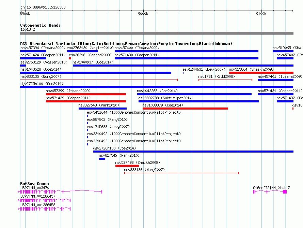Open the nsv833136 (Wong2007) label
The width and height of the screenshot is (303, 228).
pyautogui.click(x=144, y=170)
